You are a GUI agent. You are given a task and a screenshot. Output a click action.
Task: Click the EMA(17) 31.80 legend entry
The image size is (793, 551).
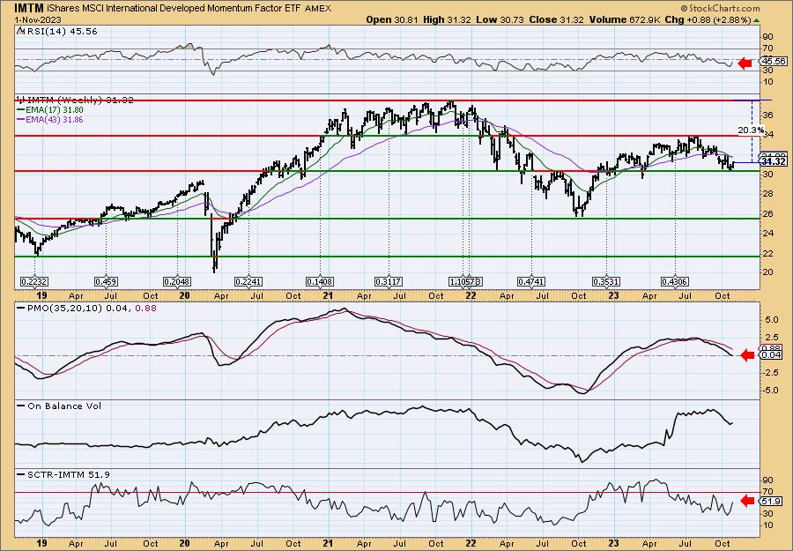(50, 110)
